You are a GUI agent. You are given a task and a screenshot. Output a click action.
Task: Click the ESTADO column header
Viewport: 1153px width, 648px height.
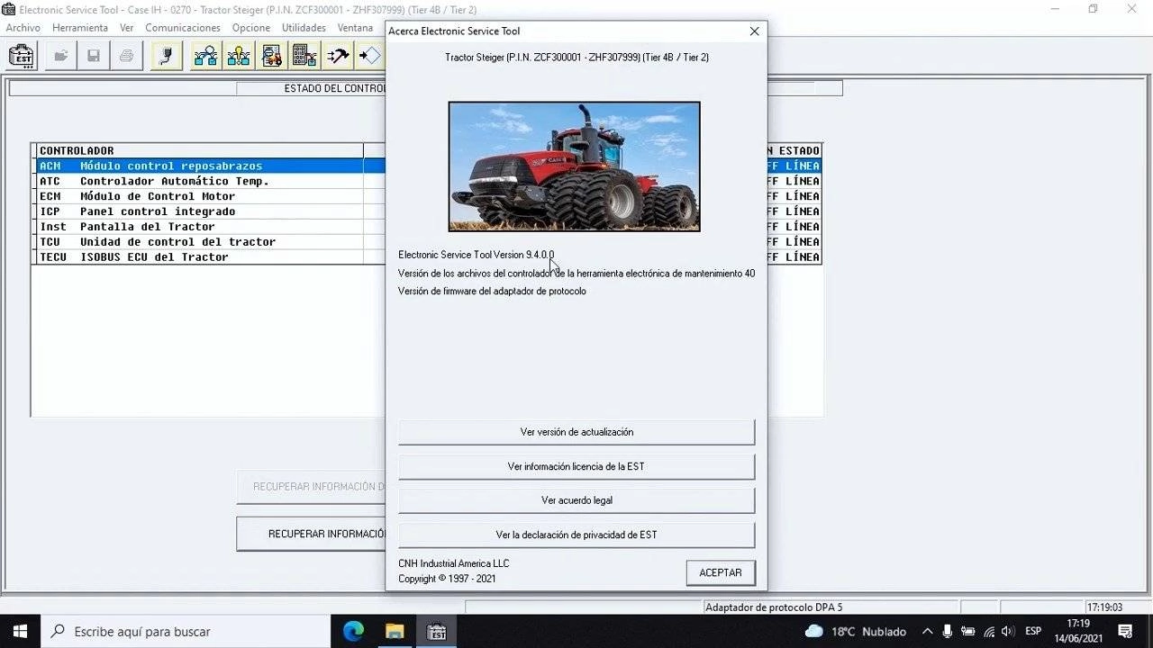(794, 150)
